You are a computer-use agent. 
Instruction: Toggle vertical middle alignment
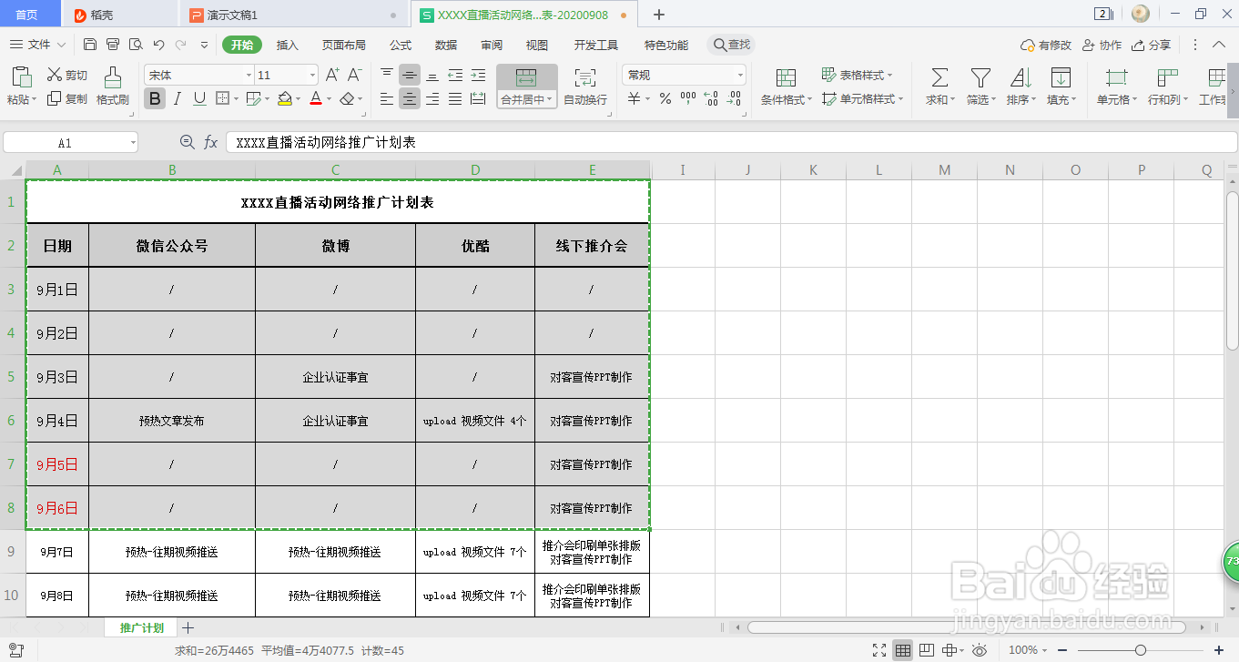(x=410, y=75)
